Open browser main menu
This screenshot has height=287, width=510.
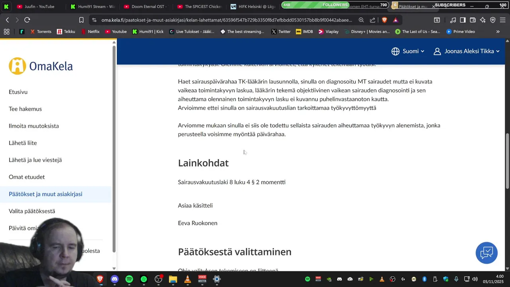pos(503,20)
